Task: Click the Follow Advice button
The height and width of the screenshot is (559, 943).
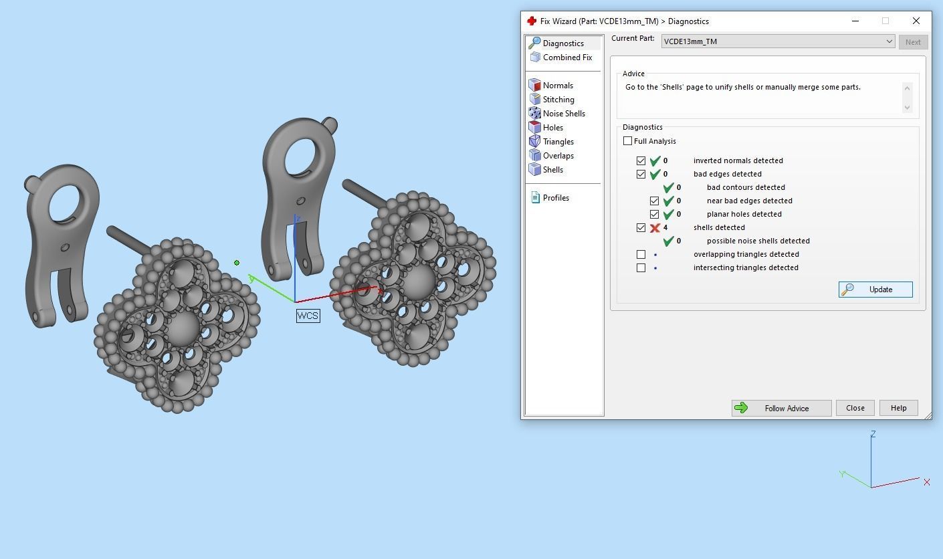Action: (x=781, y=408)
